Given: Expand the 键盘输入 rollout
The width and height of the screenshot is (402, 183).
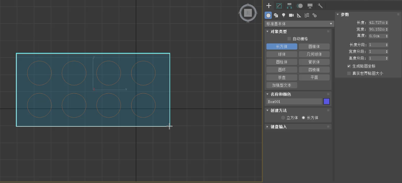Looking at the screenshot, I should coord(279,127).
